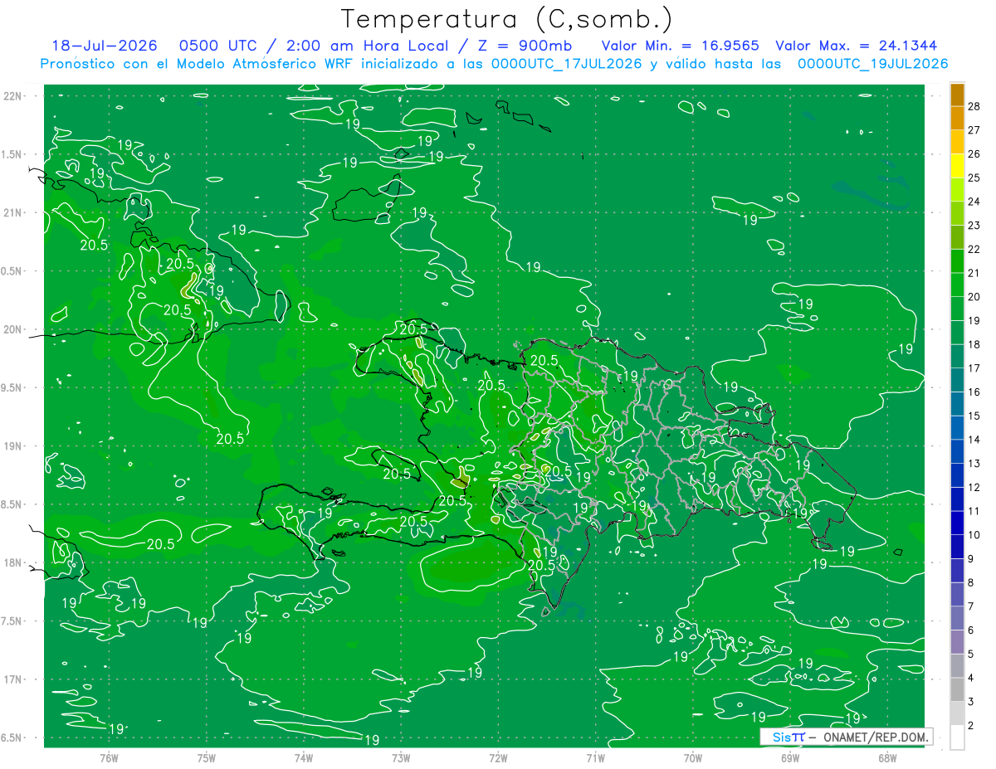Screen dimensions: 996x769
Task: Select the '18-Jul-2026' date text
Action: (105, 46)
